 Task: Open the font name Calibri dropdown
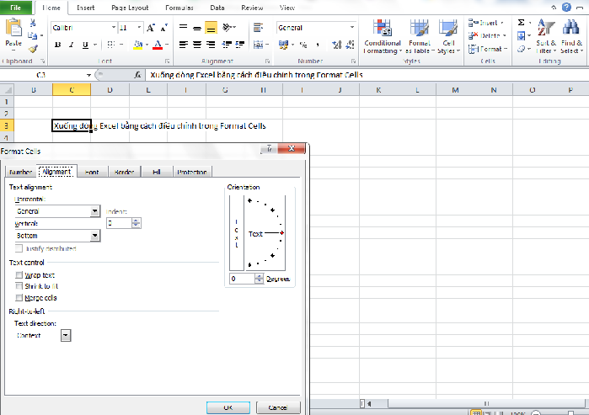(114, 28)
